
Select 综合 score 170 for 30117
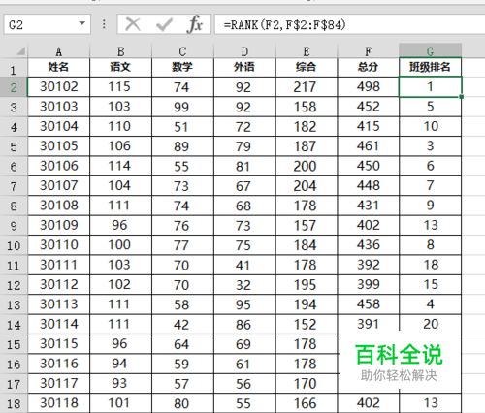(307, 384)
